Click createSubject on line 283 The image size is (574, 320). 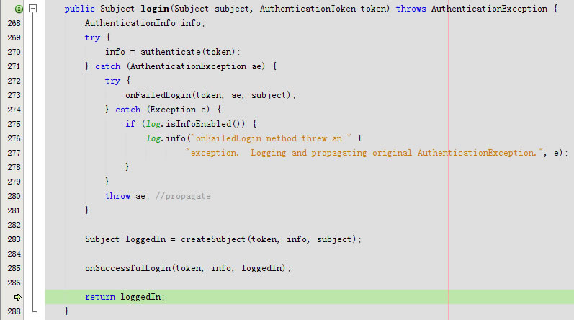212,239
